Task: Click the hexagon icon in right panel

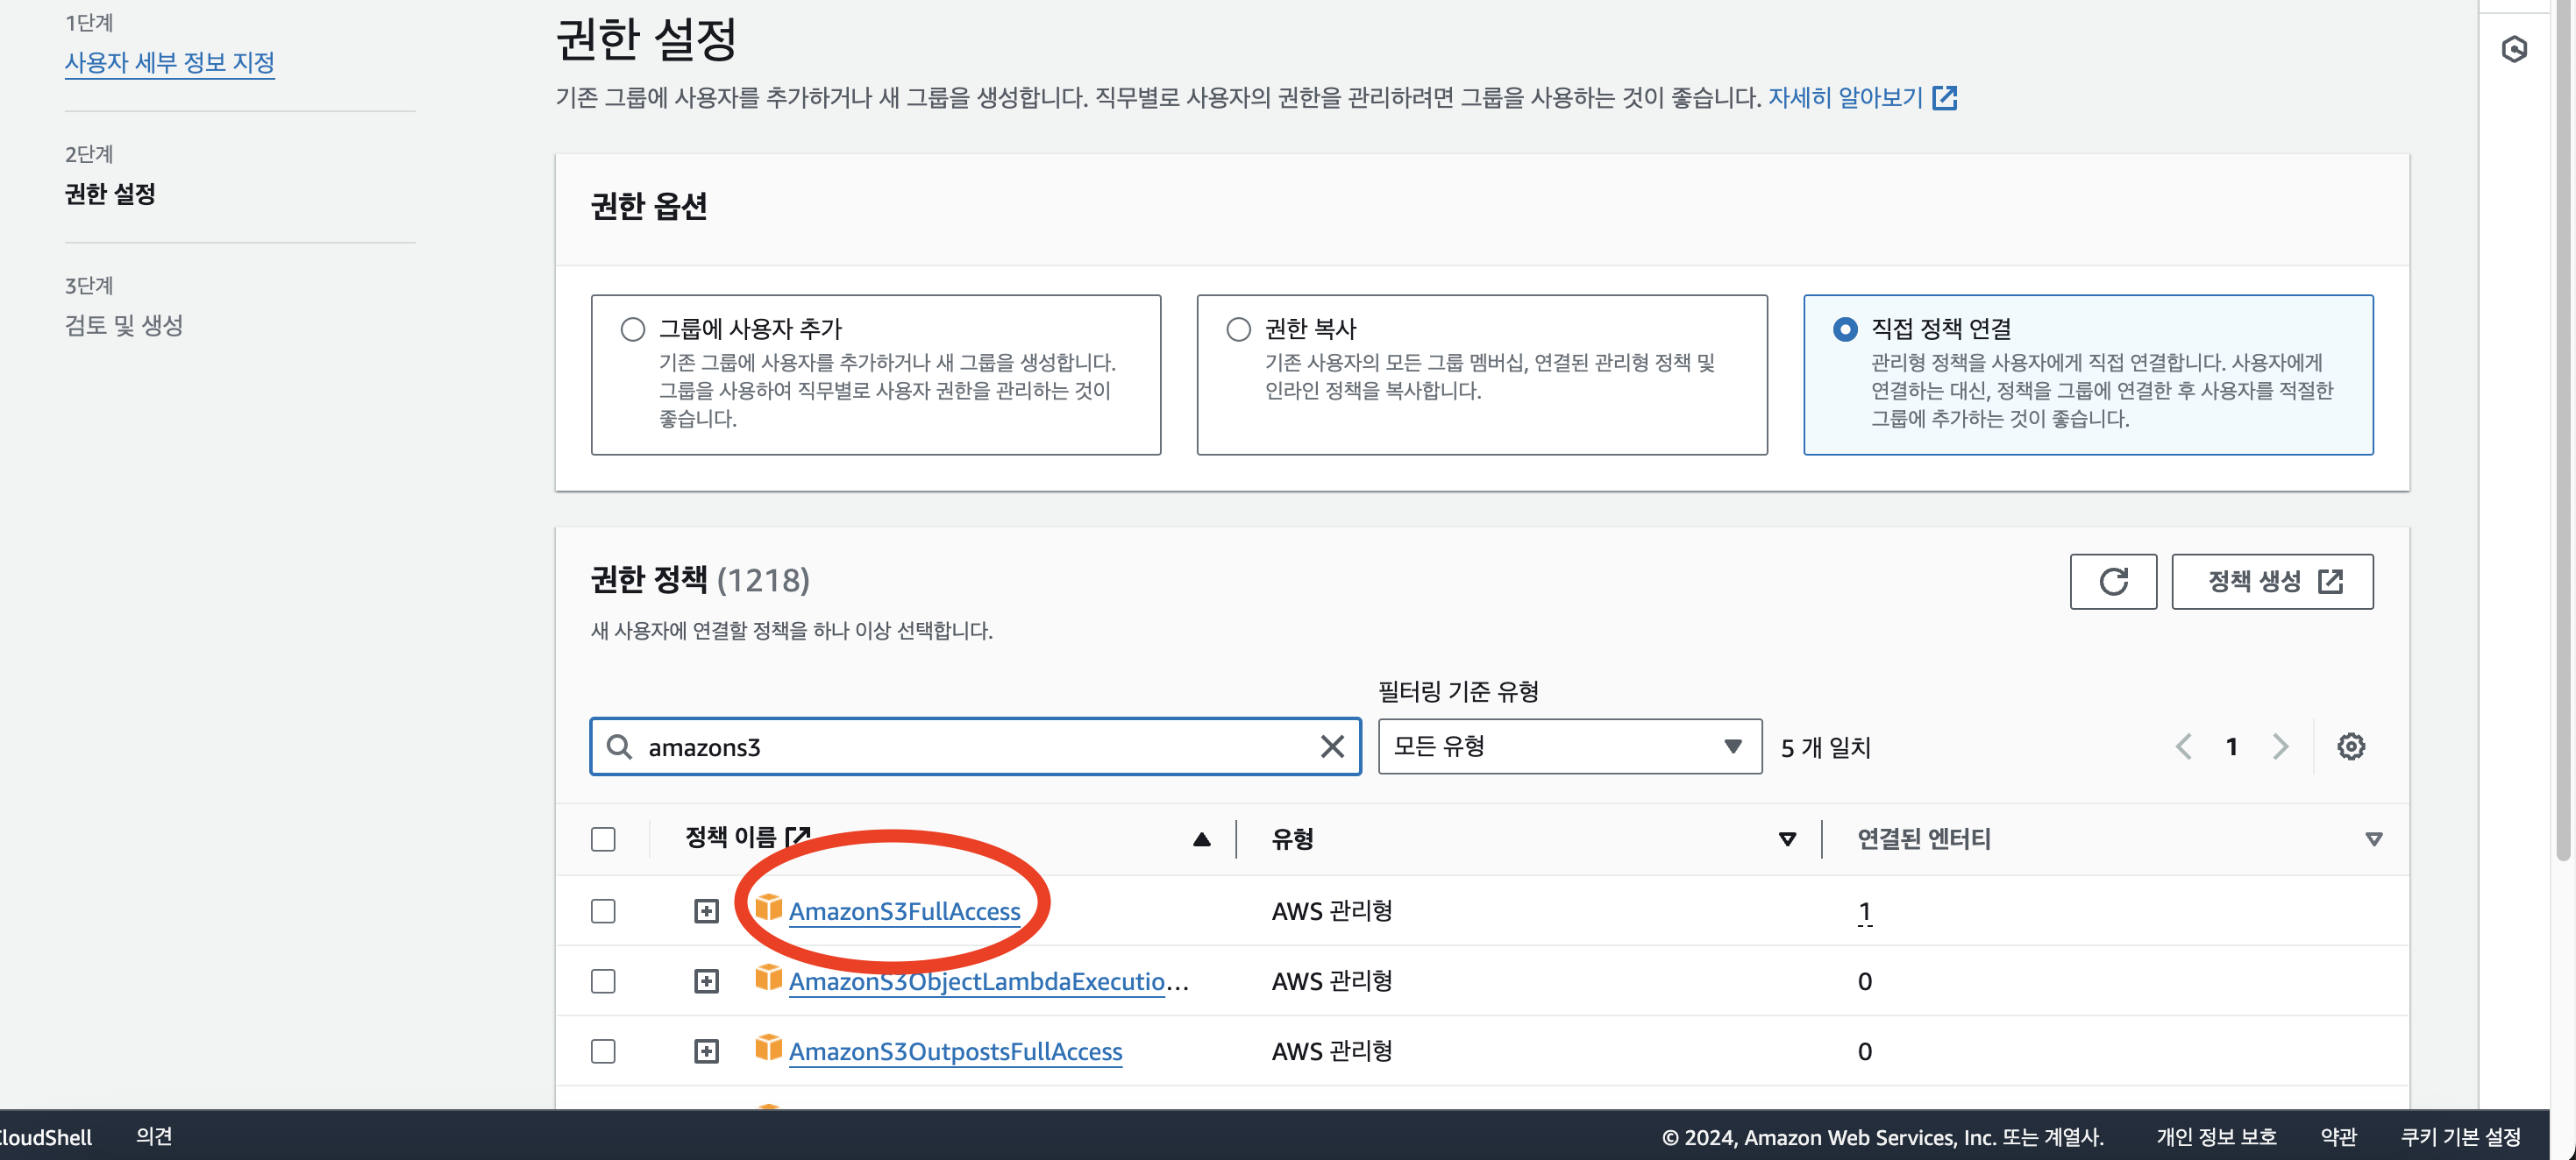Action: tap(2513, 49)
